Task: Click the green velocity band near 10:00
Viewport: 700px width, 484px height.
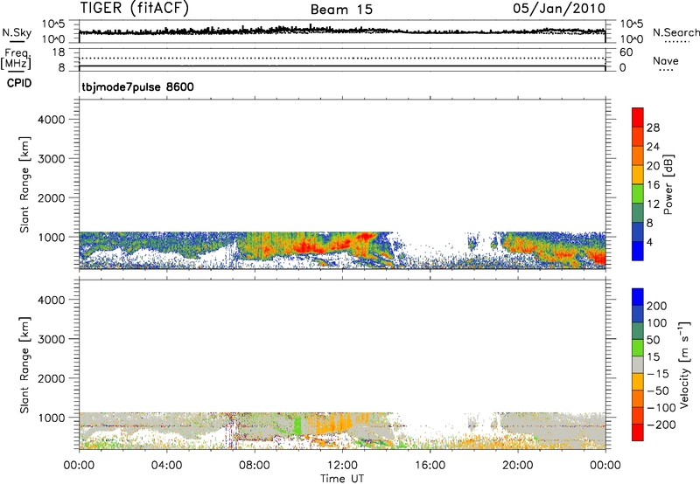Action: (297, 425)
